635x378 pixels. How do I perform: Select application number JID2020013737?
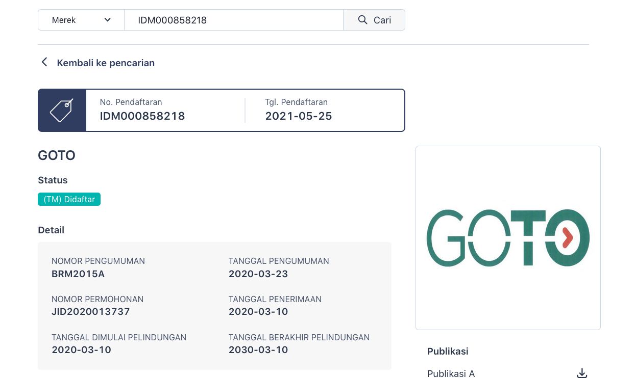tap(91, 311)
